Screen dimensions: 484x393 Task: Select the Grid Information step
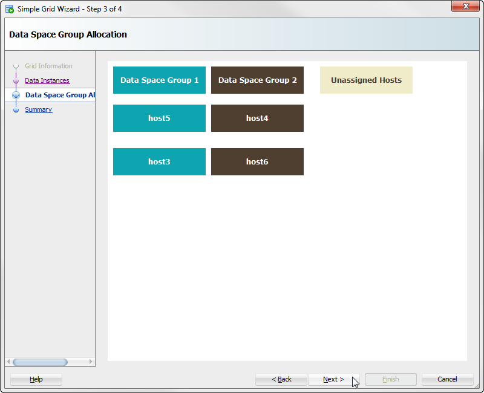48,66
